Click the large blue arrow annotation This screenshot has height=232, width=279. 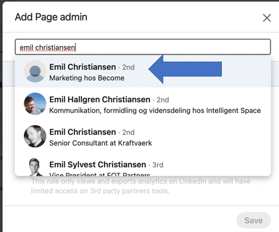coord(185,69)
